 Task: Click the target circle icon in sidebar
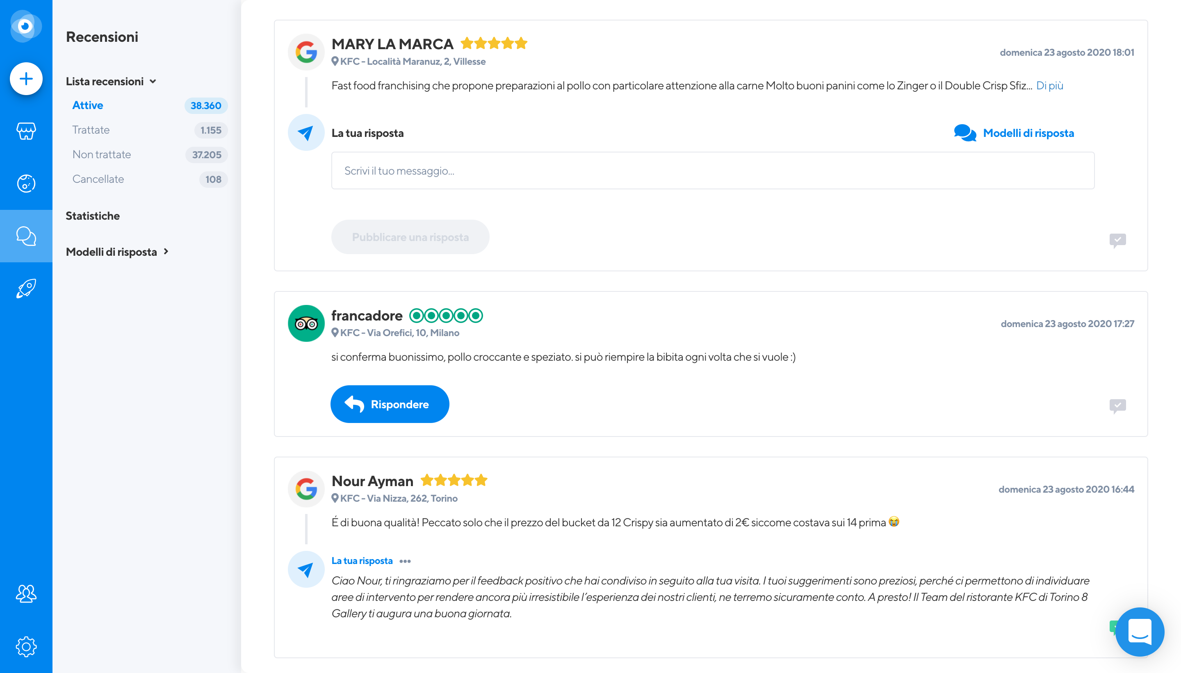tap(26, 184)
